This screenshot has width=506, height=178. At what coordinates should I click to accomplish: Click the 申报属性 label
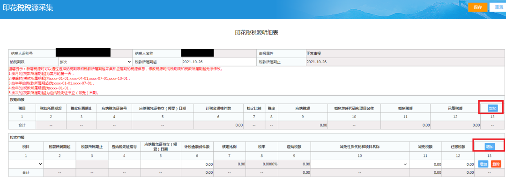[266, 53]
